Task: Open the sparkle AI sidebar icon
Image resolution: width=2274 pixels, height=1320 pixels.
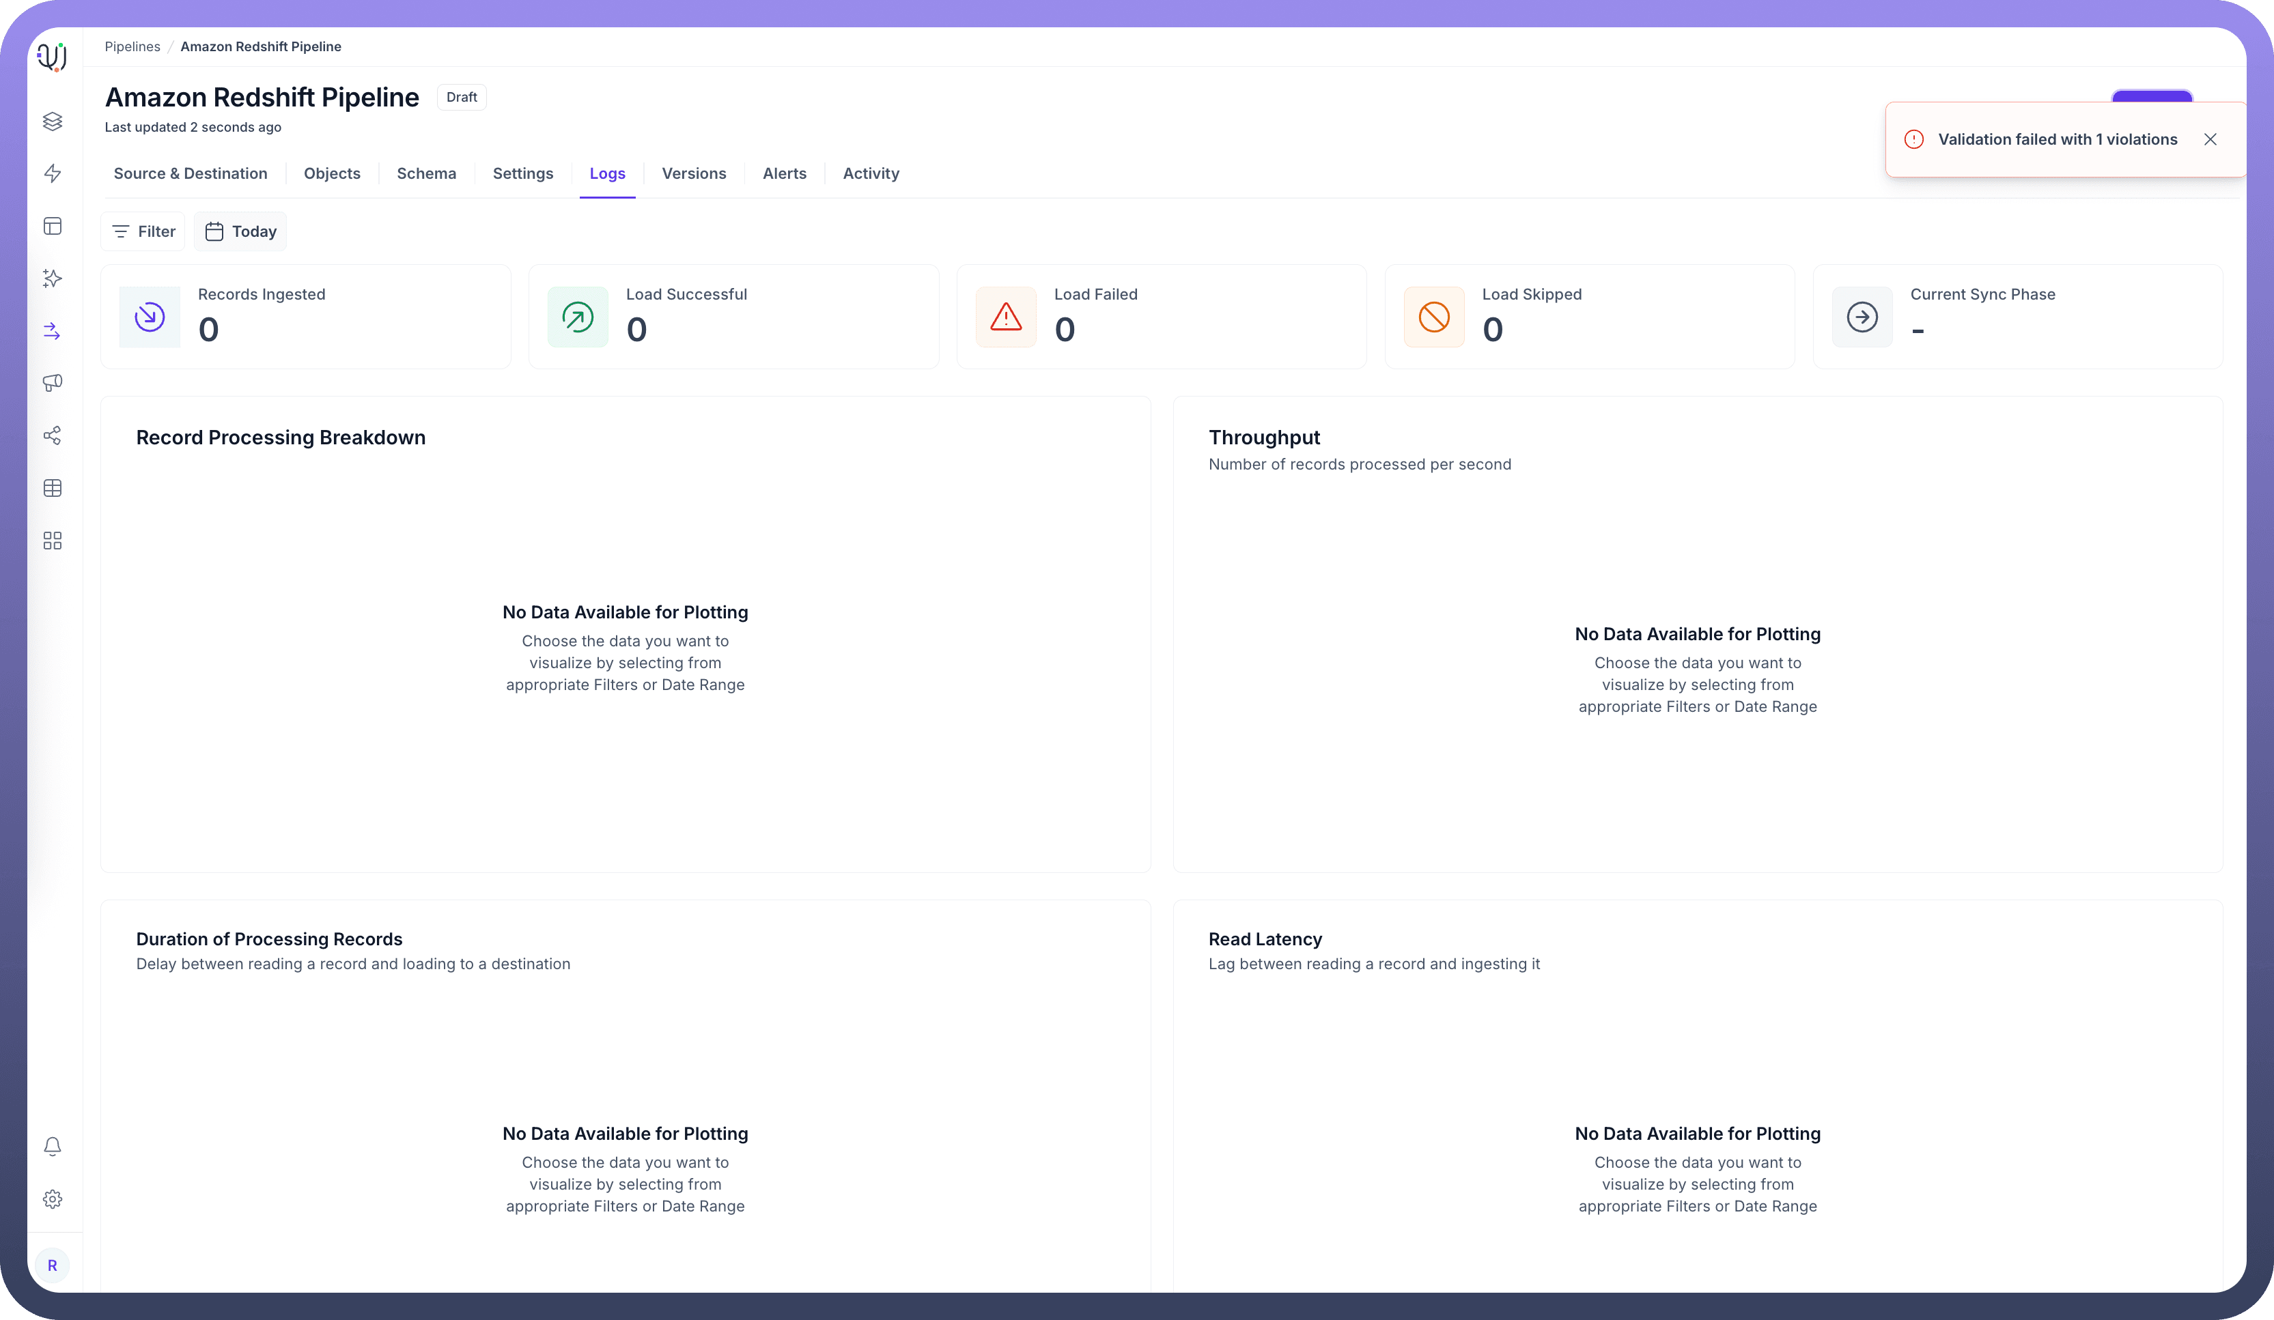Action: point(53,278)
